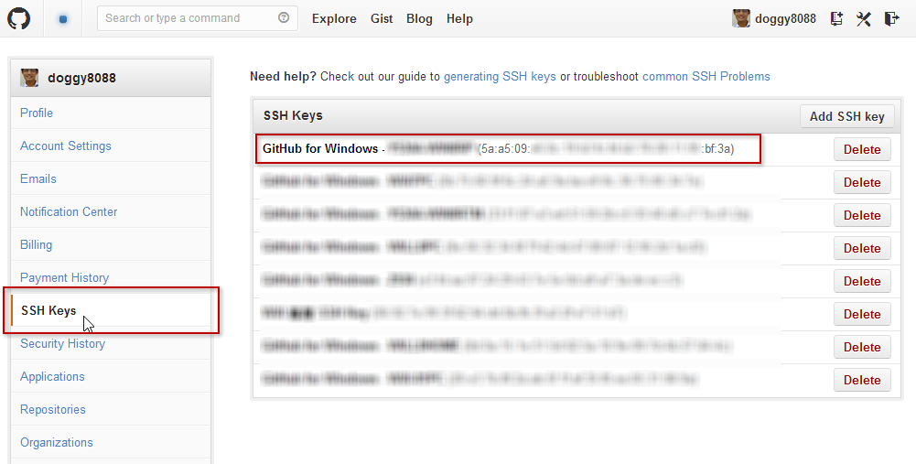Click the avatar in the sidebar header

coord(30,78)
